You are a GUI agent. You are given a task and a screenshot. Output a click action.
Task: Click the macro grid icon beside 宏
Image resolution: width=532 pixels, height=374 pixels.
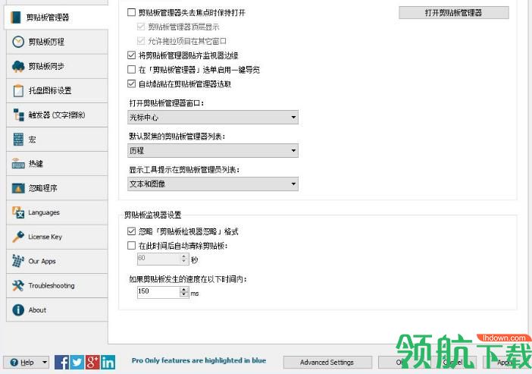[x=18, y=140]
